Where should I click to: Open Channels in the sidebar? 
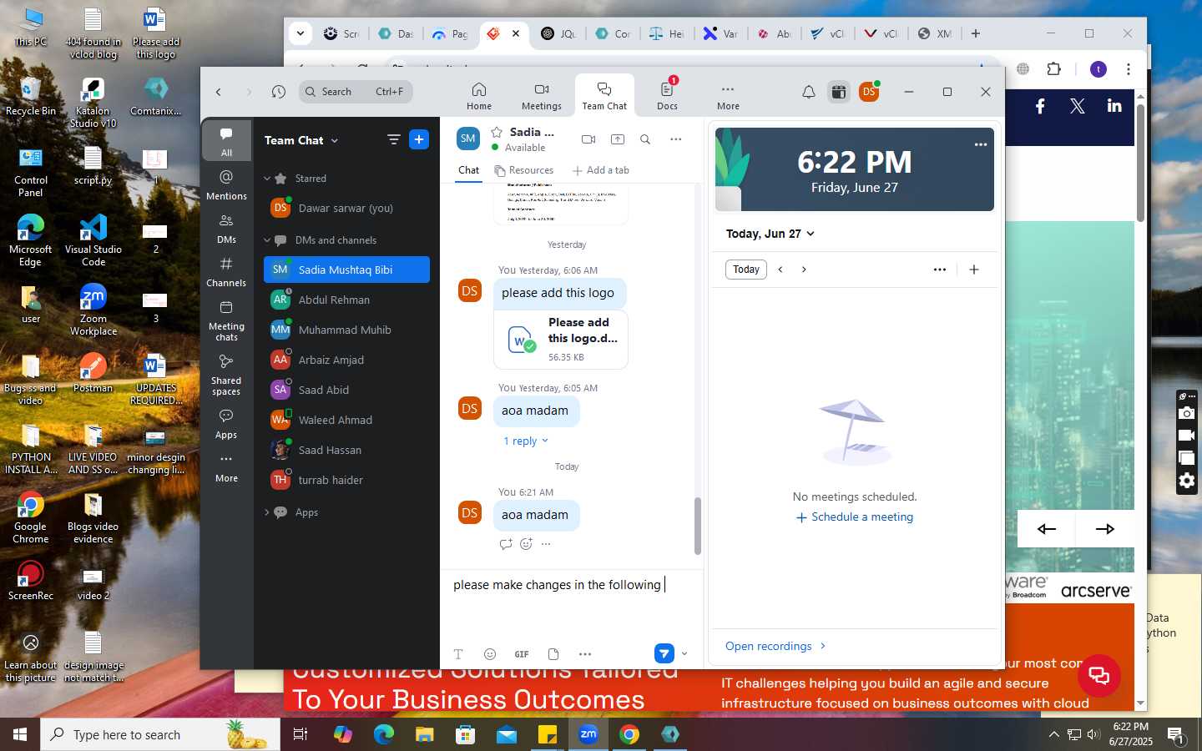[x=226, y=272]
